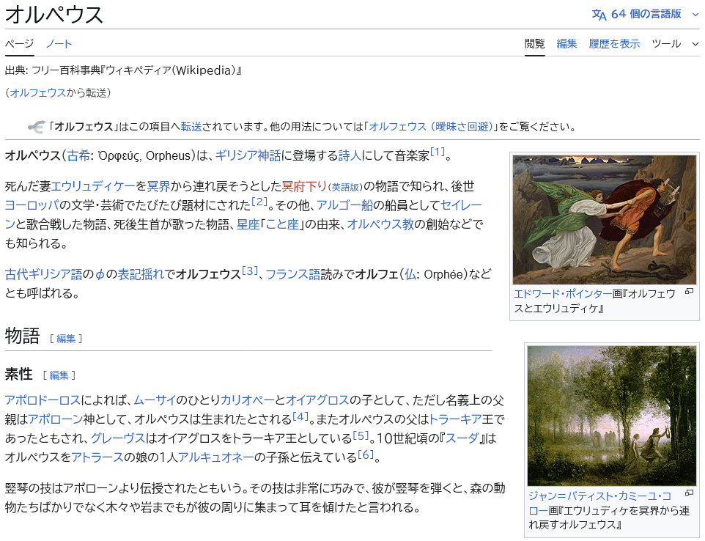Open the 編集 tab in the header
The image size is (705, 541).
click(x=566, y=44)
